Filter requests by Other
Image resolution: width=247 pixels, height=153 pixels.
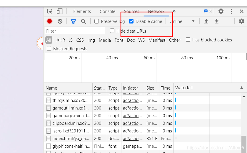tap(175, 40)
